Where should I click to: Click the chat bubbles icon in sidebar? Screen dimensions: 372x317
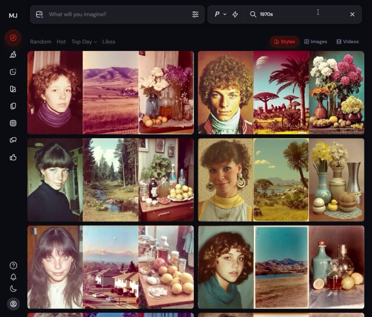click(x=13, y=140)
